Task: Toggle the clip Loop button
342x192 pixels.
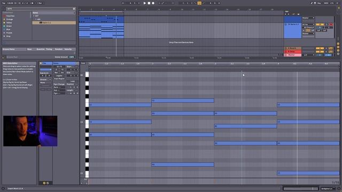Action: click(x=73, y=81)
